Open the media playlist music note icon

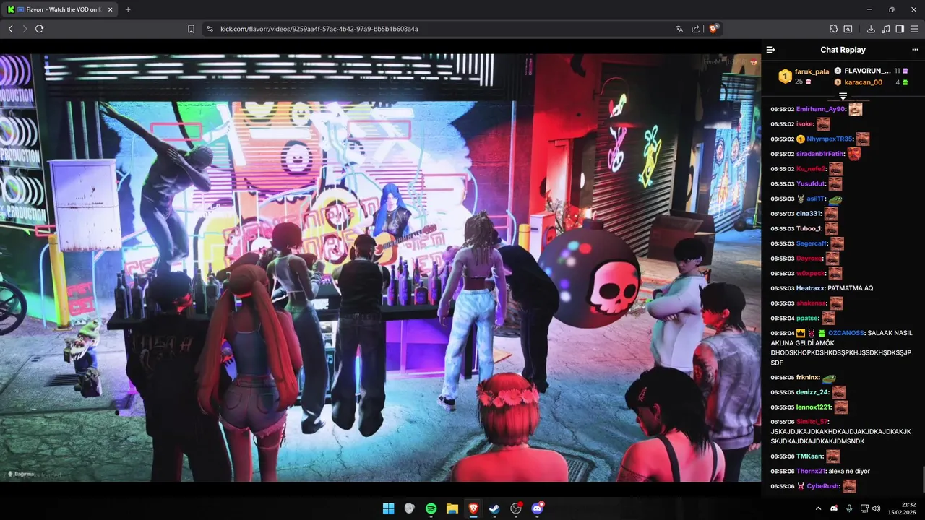886,29
